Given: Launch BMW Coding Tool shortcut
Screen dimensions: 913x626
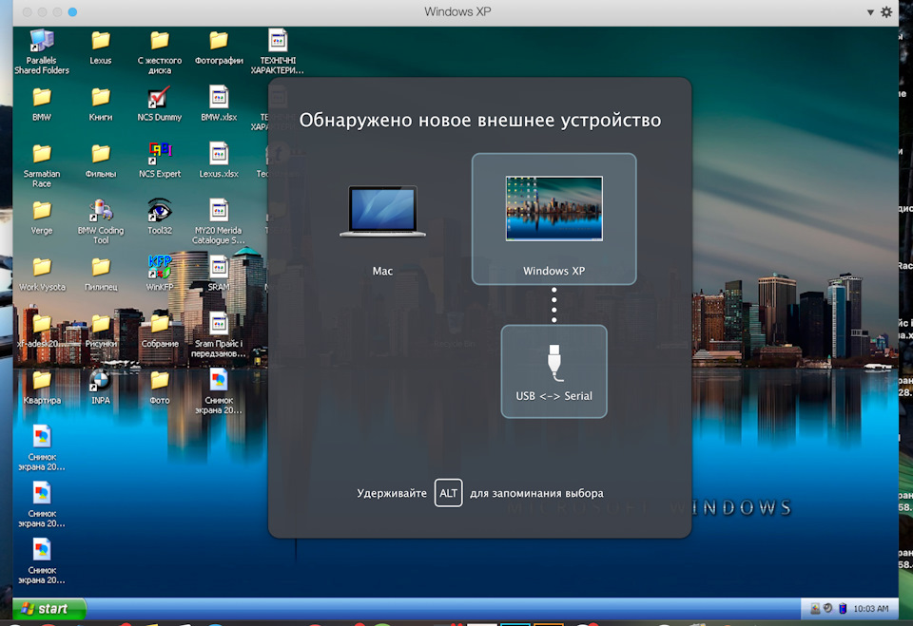Looking at the screenshot, I should coord(100,221).
